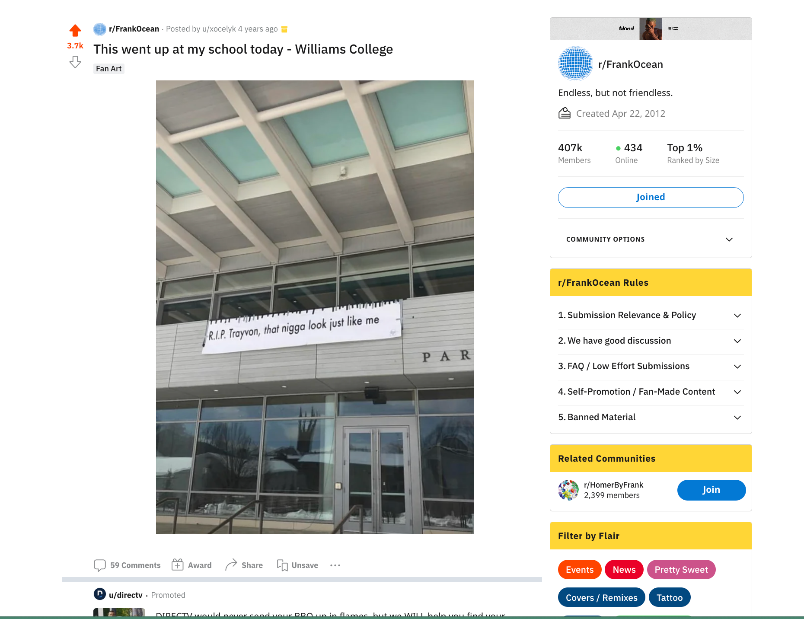Filter posts by the Events flair
Image resolution: width=804 pixels, height=619 pixels.
[x=580, y=570]
